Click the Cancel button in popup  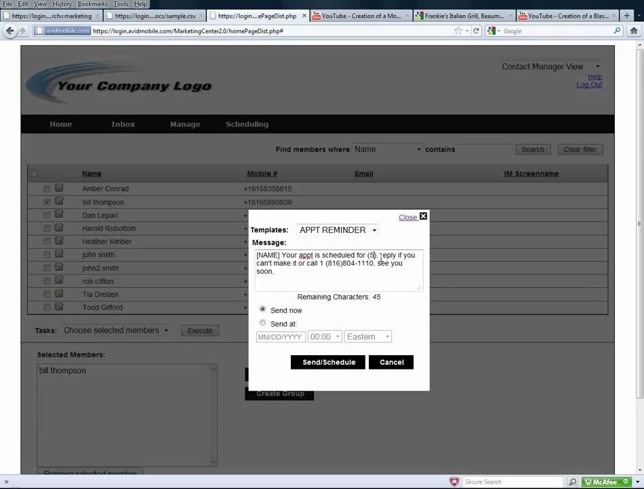coord(391,362)
